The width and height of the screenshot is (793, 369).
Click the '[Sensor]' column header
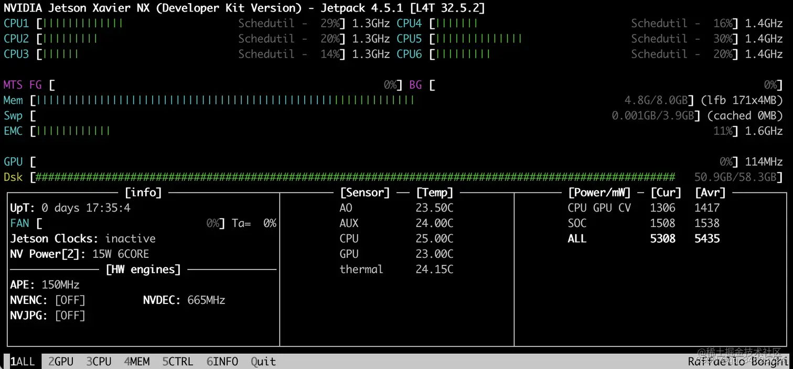pyautogui.click(x=365, y=192)
